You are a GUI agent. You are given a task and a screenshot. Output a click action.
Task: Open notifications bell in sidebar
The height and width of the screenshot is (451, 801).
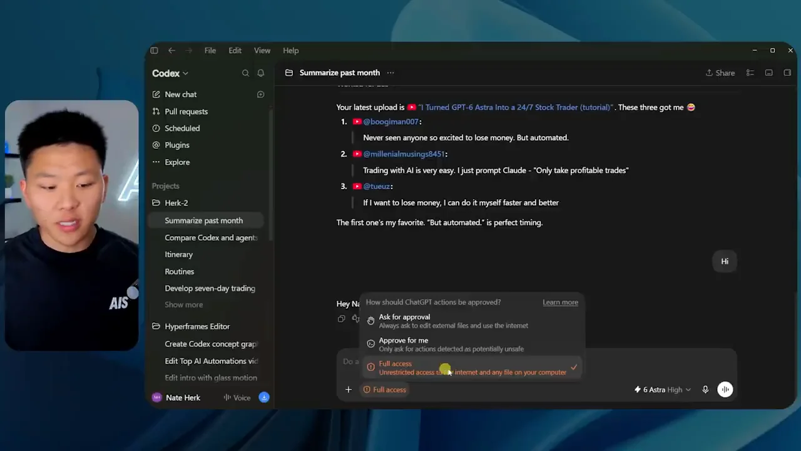coord(261,73)
